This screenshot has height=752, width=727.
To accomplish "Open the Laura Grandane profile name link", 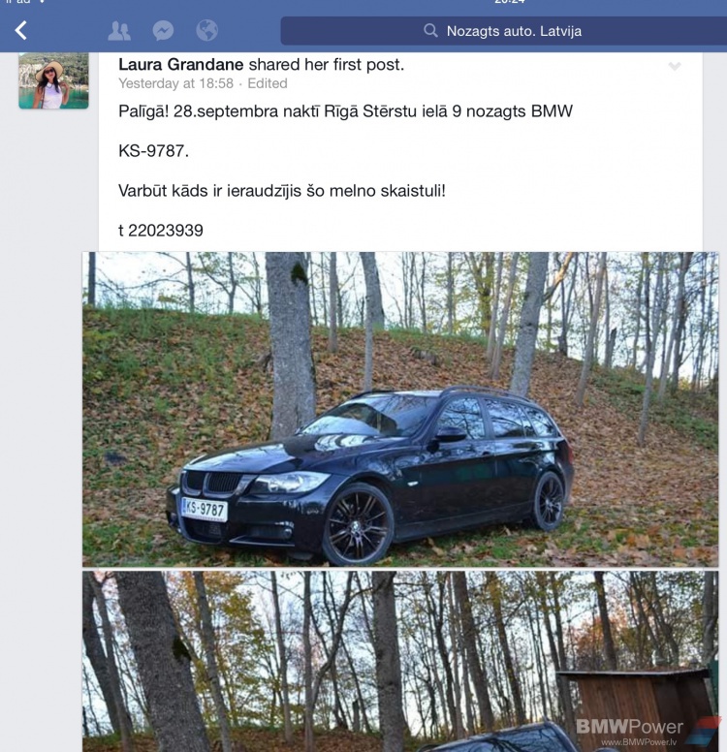I will click(181, 64).
